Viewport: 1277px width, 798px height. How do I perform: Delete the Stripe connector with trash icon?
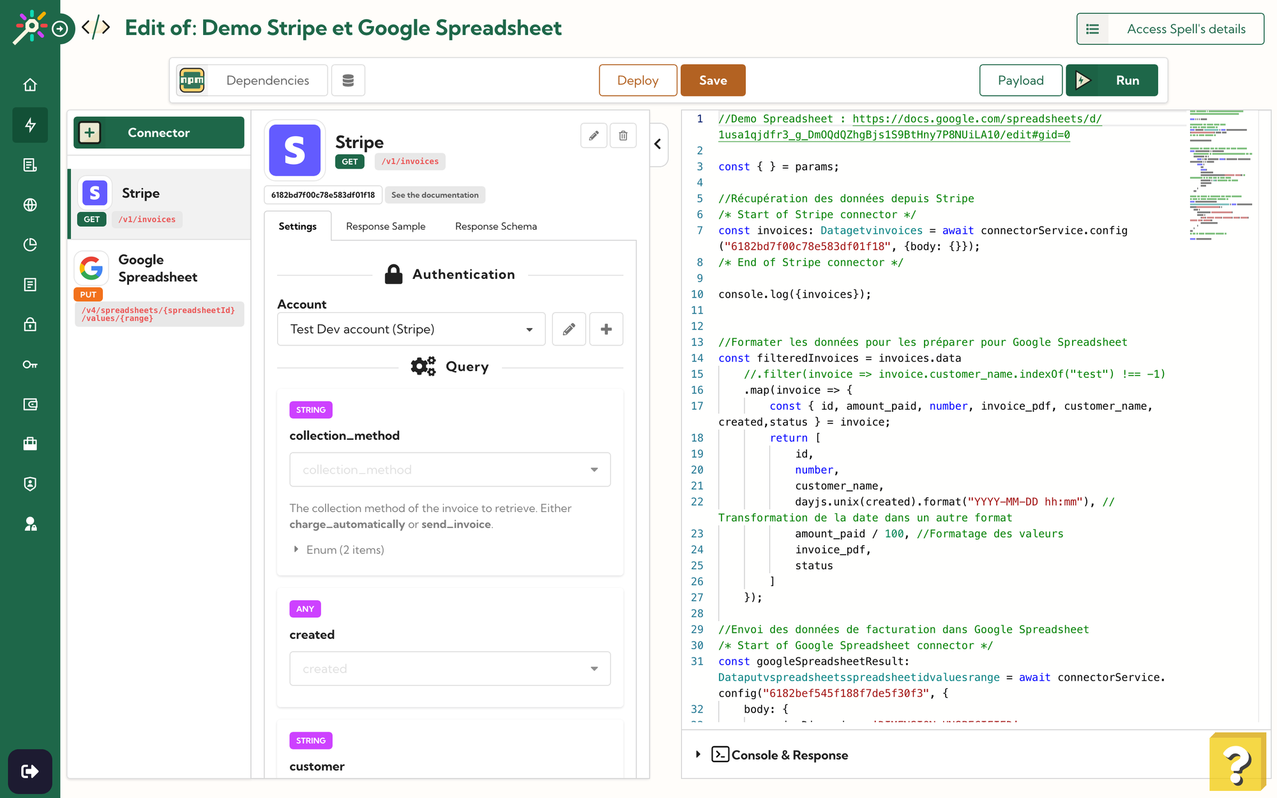pos(623,135)
